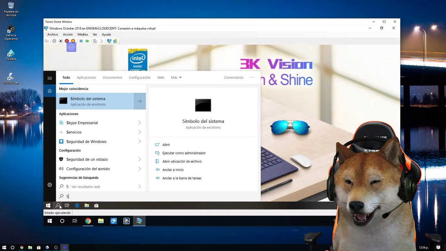Viewport: 446px width, 251px height.
Task: Open Chrome in the Parsec window taskbar
Action: [x=88, y=221]
